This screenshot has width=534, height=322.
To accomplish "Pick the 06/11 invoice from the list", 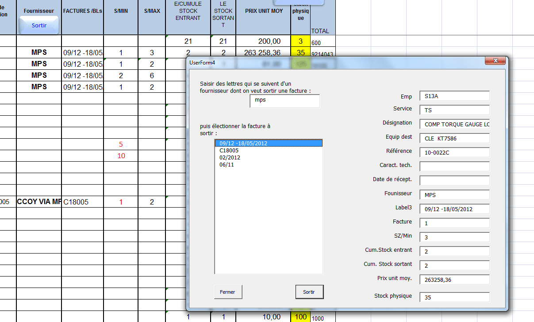I will click(x=227, y=165).
